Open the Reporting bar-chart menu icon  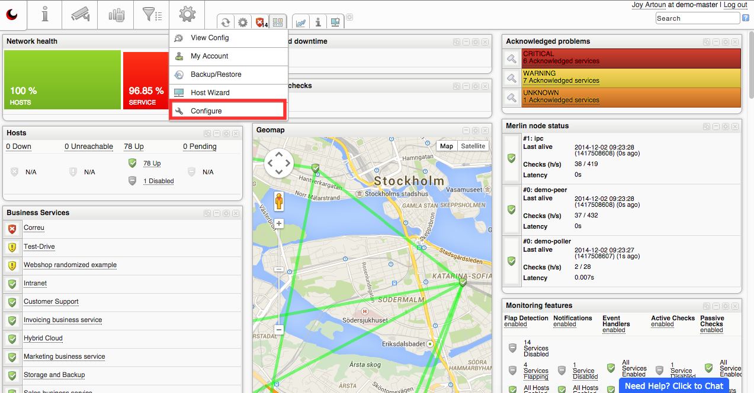click(x=116, y=15)
